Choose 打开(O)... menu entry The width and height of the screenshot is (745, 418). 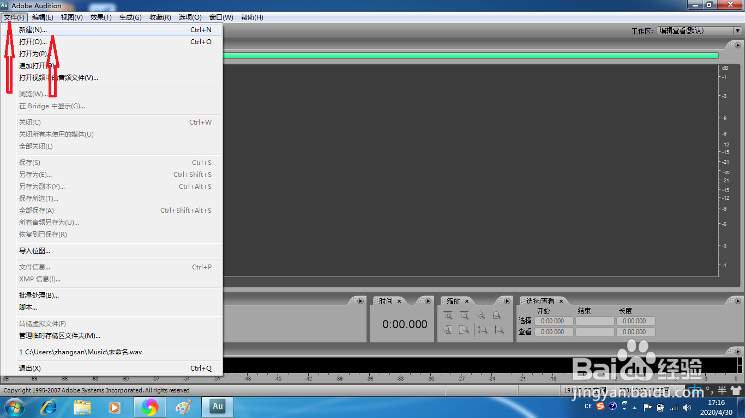click(x=112, y=42)
